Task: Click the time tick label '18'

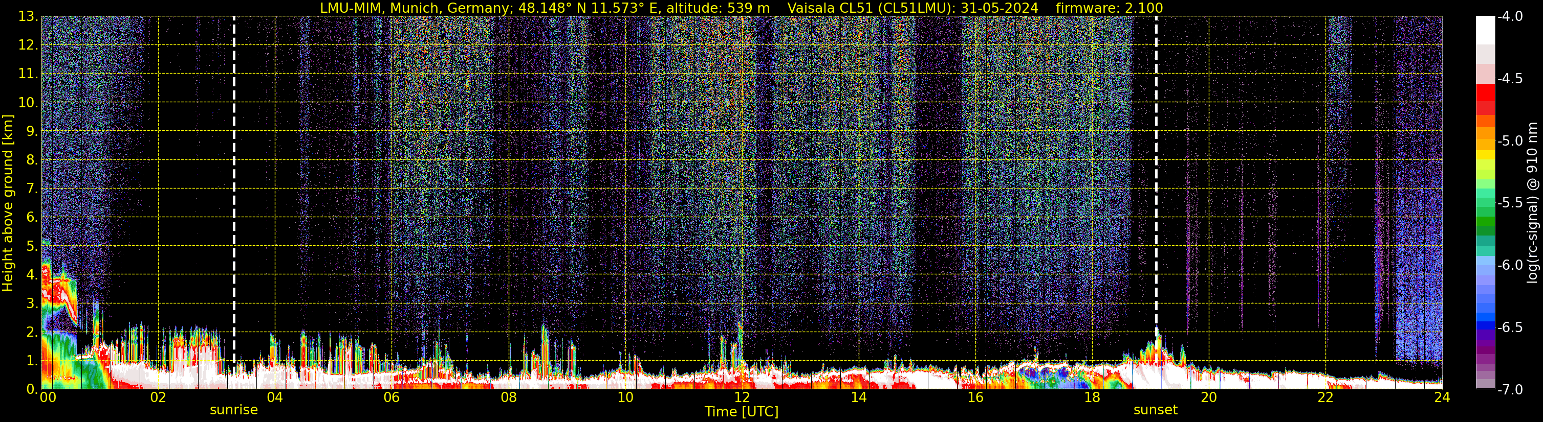Action: pyautogui.click(x=1093, y=397)
